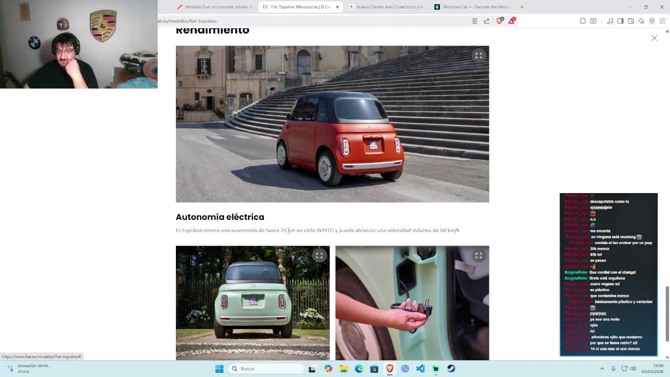The height and width of the screenshot is (377, 670).
Task: Open Brave Rewards triangle icon
Action: [x=512, y=21]
